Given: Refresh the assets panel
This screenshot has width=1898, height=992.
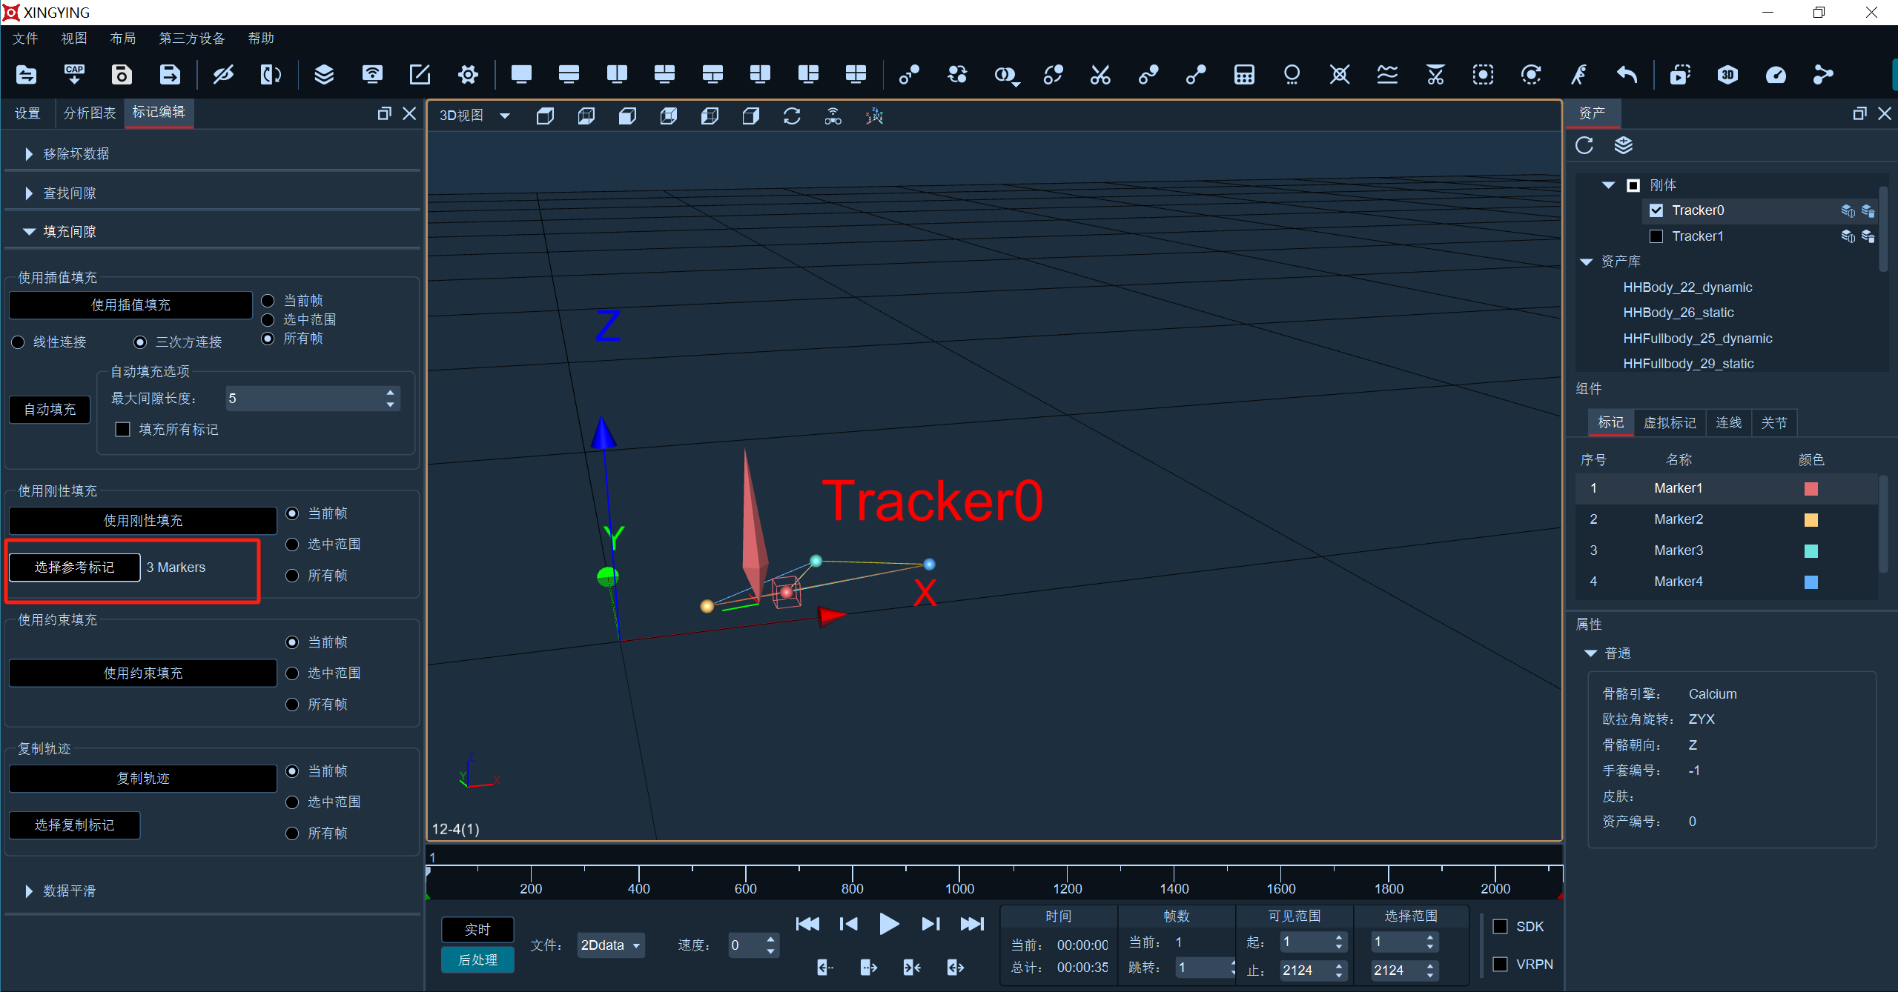Looking at the screenshot, I should 1584,145.
